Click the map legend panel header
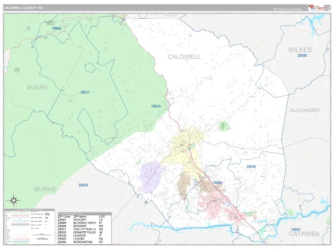 (x=29, y=210)
